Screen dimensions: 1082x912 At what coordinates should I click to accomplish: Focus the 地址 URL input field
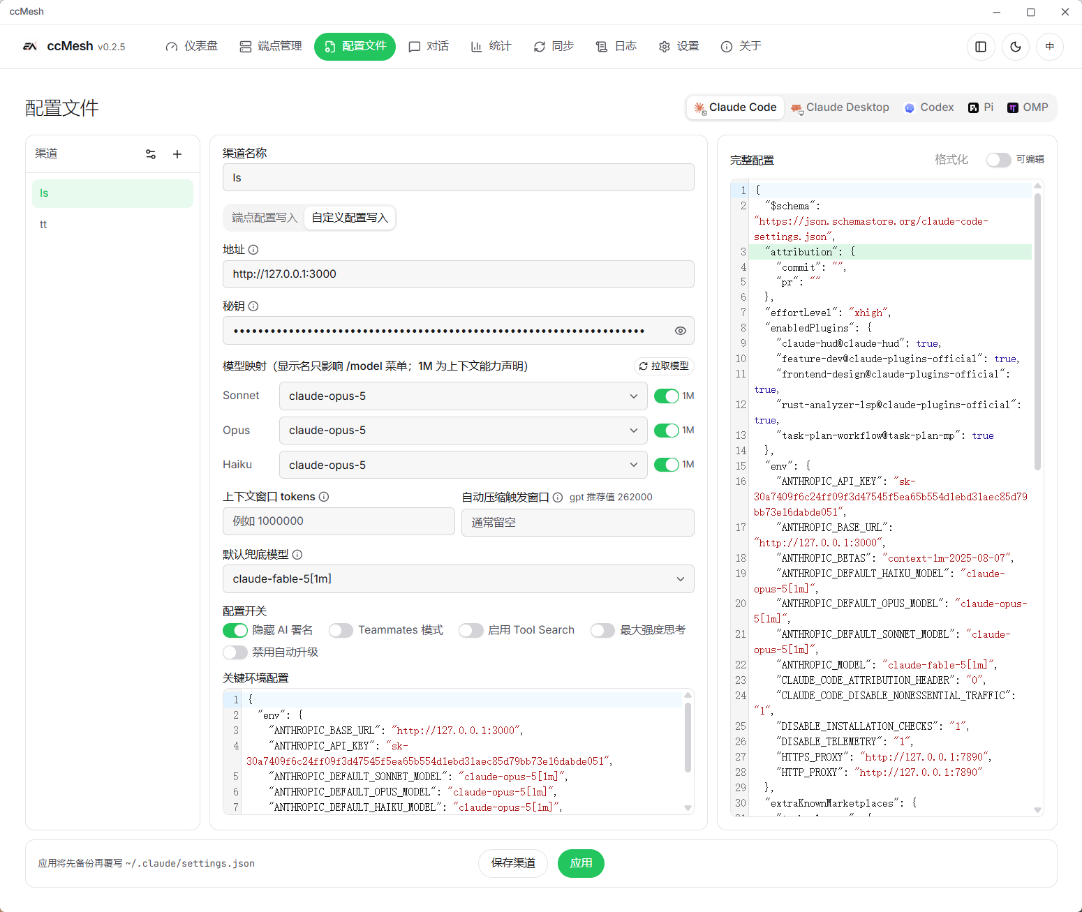point(459,274)
